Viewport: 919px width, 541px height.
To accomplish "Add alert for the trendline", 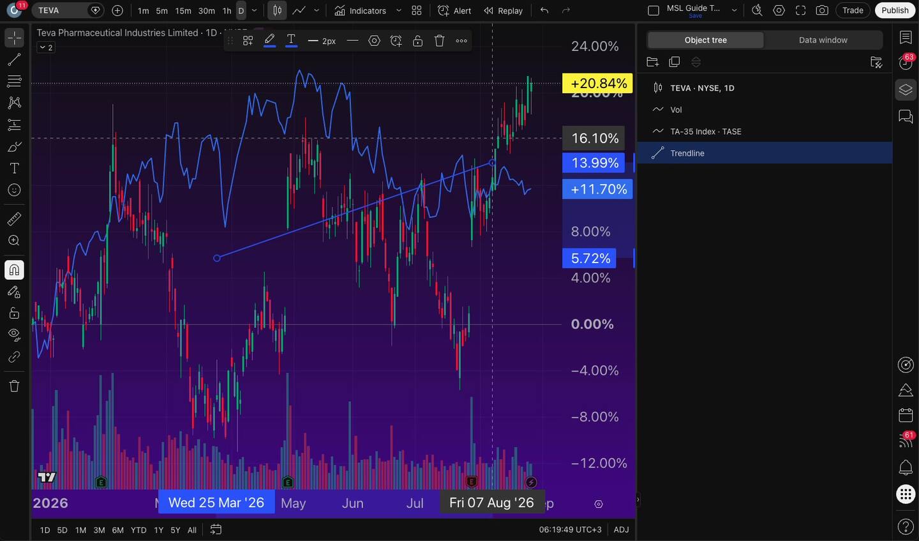I will tap(396, 41).
